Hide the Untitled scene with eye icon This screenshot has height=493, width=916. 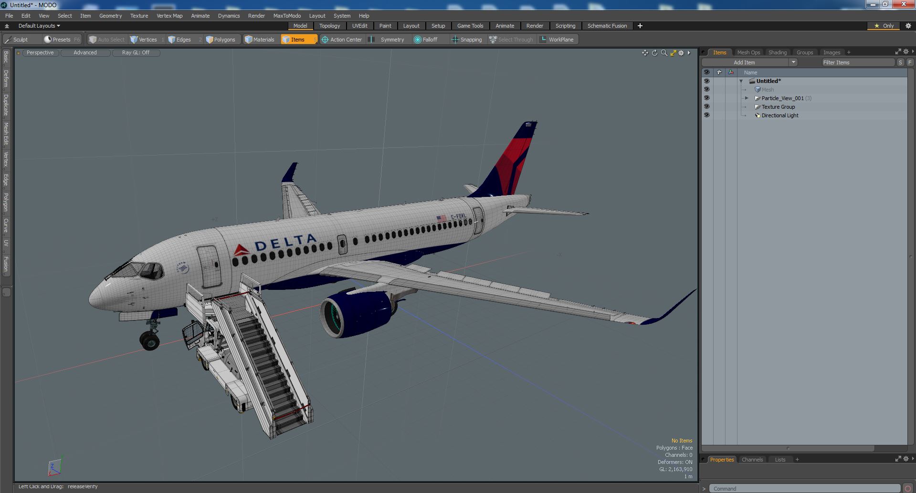706,81
